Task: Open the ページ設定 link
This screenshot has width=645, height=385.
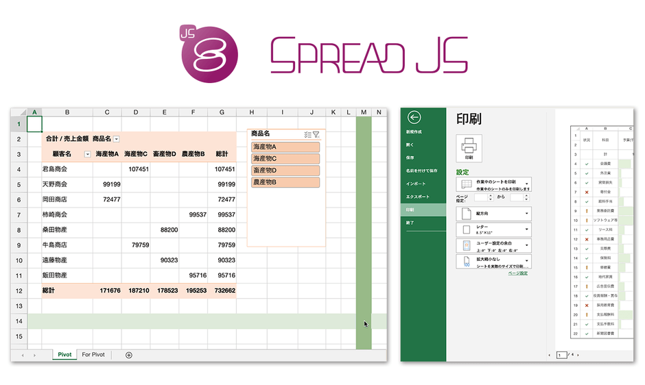Action: tap(517, 273)
